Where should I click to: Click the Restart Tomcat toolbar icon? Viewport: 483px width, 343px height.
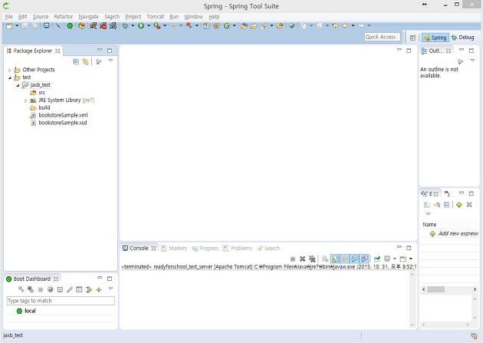point(113,26)
